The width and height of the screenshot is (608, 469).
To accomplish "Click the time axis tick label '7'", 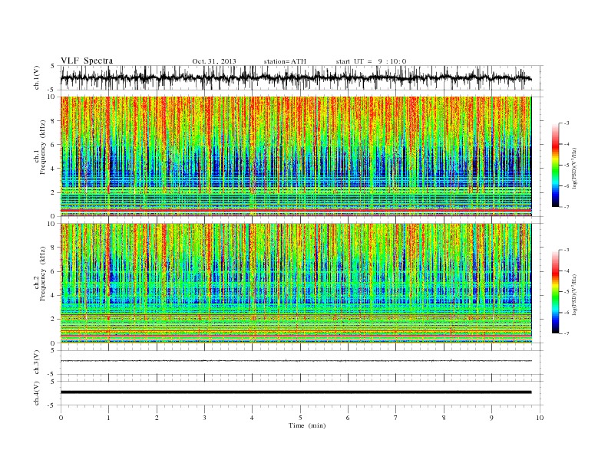I will [x=395, y=418].
